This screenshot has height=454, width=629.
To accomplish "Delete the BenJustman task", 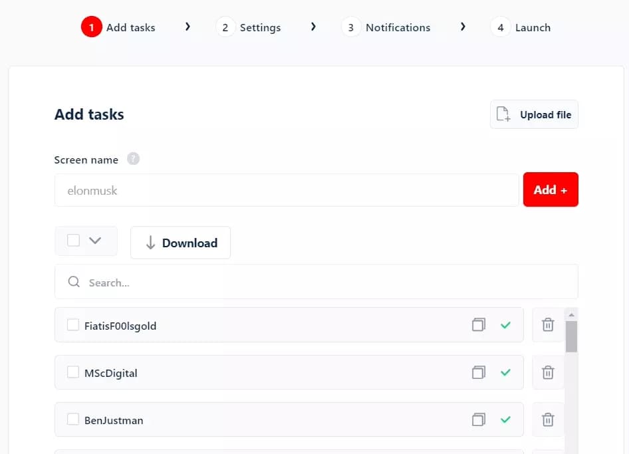I will [547, 419].
